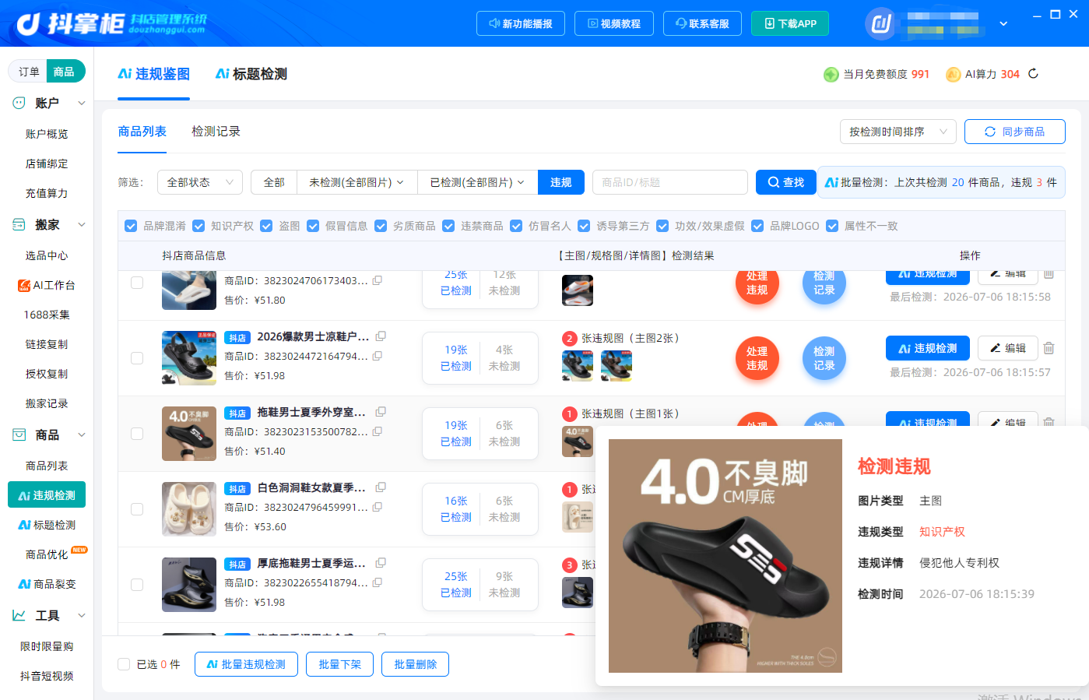
Task: Open AI工作台 in the sidebar
Action: pos(47,285)
